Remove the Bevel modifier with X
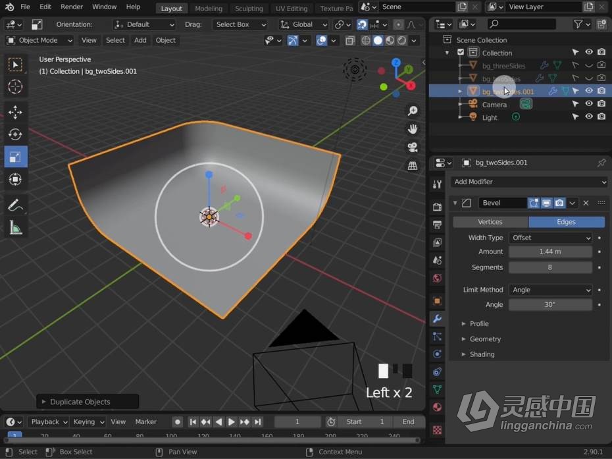 [x=586, y=203]
